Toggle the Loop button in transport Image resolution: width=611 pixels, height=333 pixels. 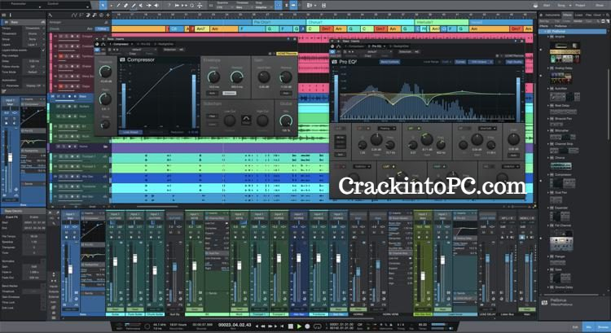pyautogui.click(x=317, y=326)
